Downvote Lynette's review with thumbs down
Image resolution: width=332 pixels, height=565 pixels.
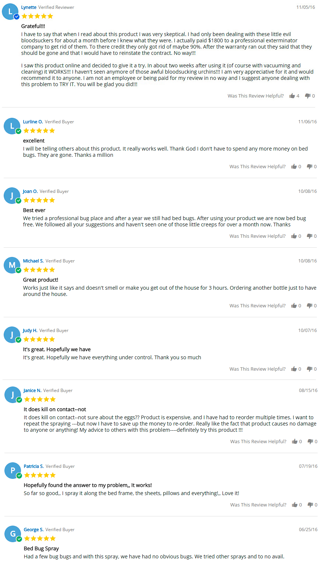pos(308,96)
